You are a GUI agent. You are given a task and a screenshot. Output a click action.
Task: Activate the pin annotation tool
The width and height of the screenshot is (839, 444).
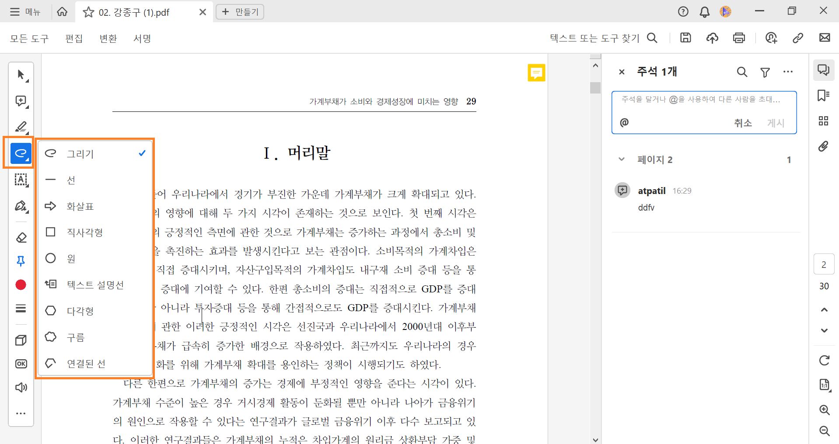21,261
